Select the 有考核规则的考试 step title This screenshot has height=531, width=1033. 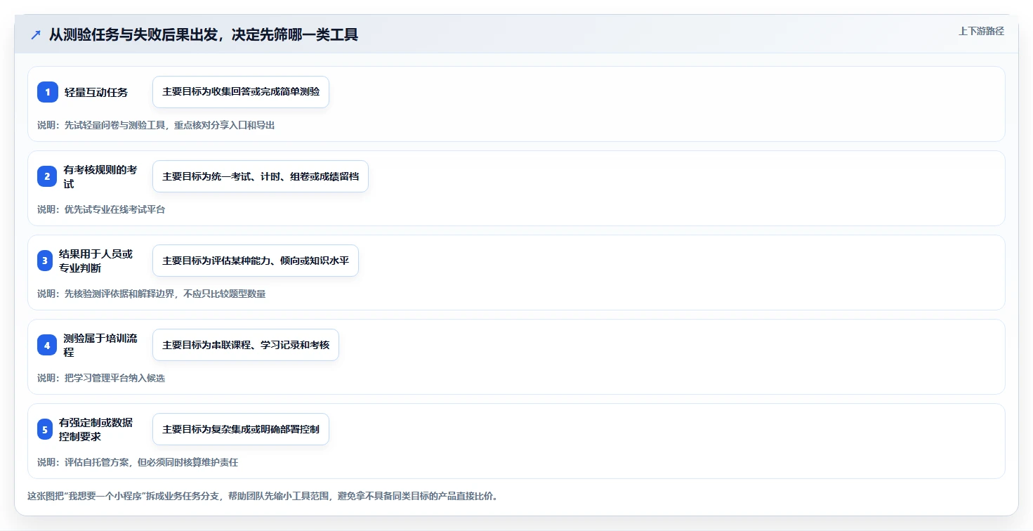pyautogui.click(x=100, y=176)
